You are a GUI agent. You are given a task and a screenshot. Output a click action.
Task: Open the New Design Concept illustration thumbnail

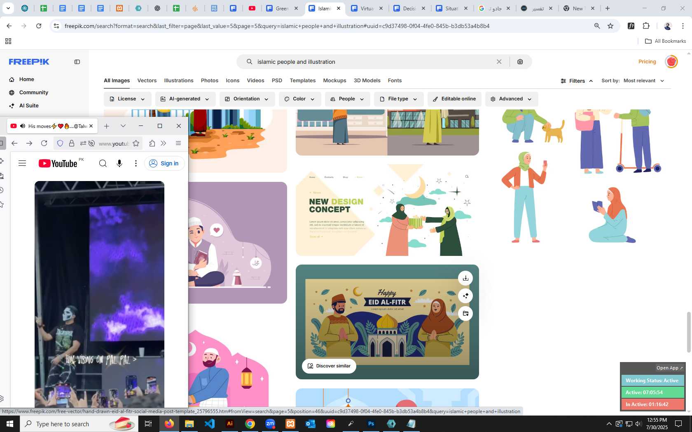387,210
